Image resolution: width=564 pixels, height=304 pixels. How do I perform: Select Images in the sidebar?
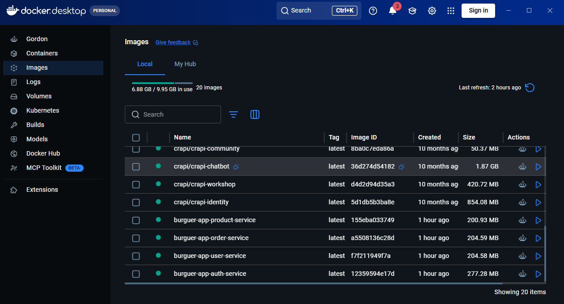pos(53,68)
